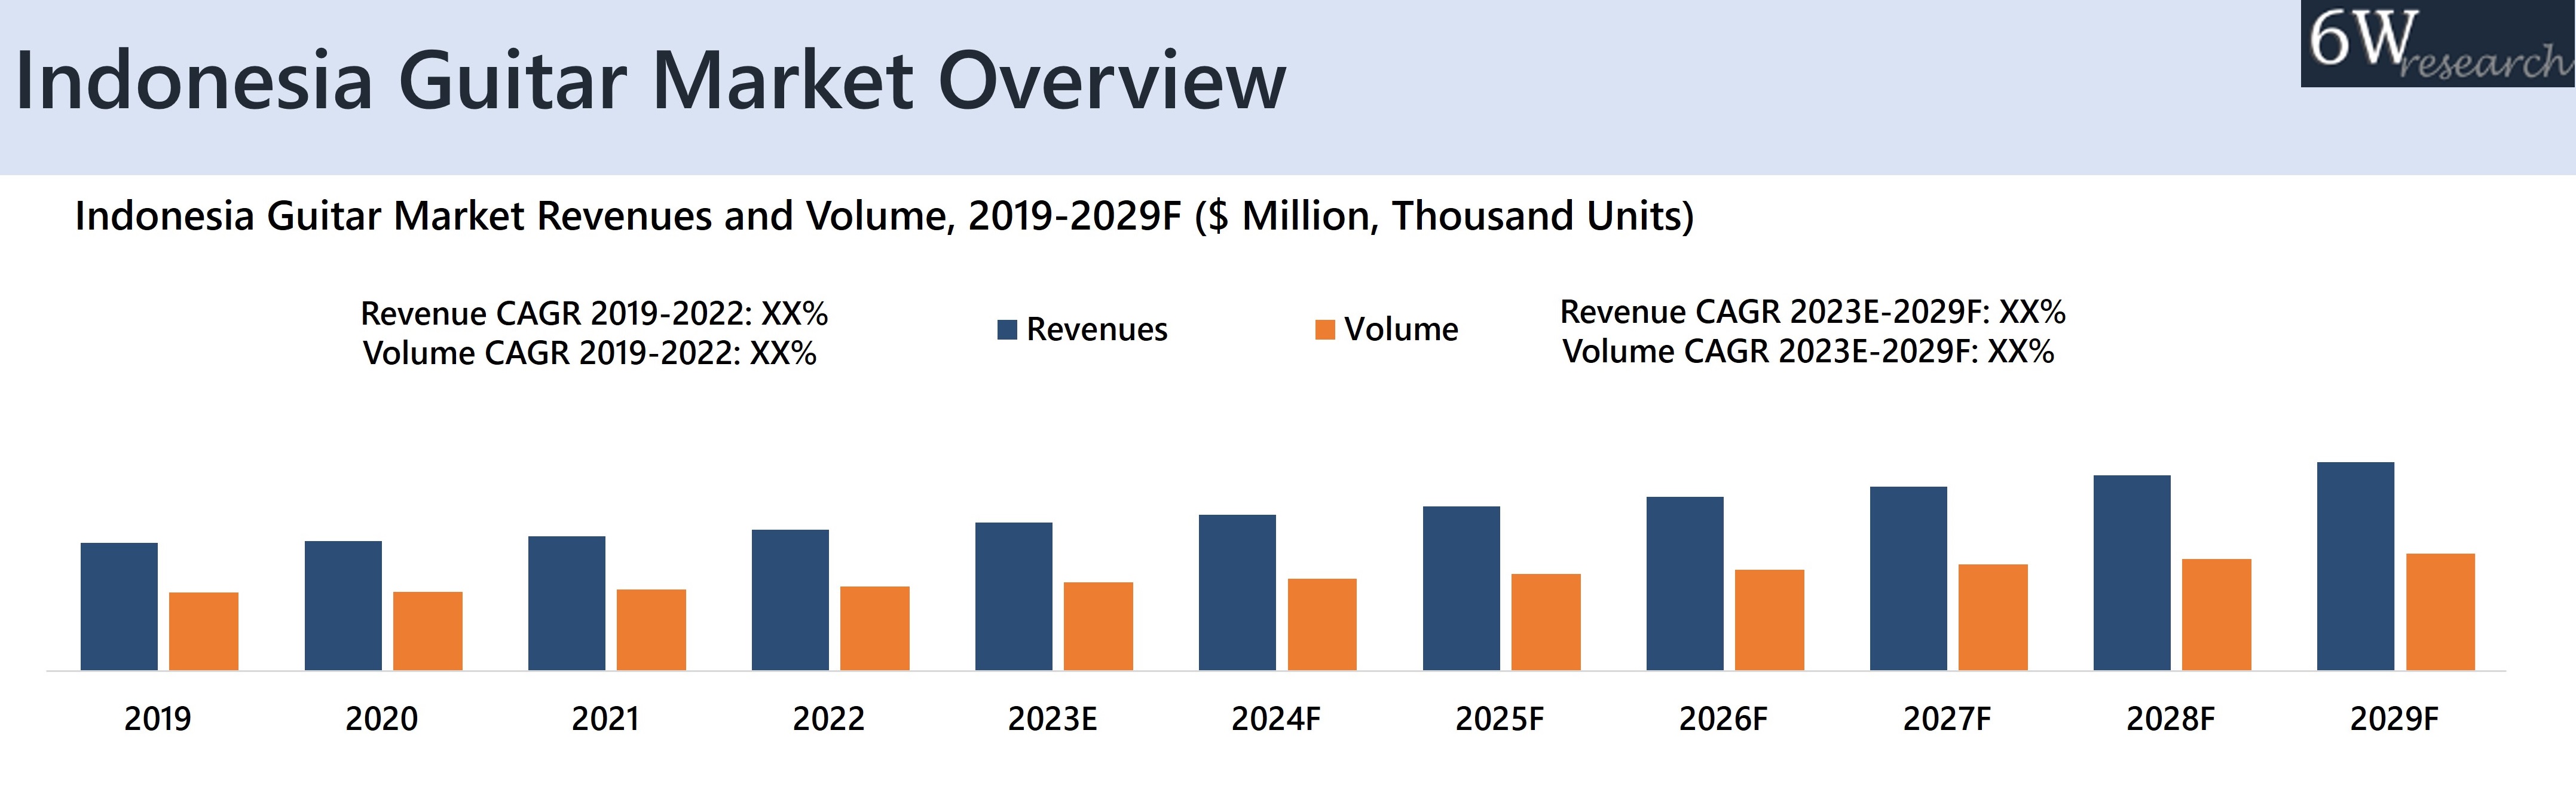
Task: Click the 2026F orange volume bar
Action: tap(1770, 620)
